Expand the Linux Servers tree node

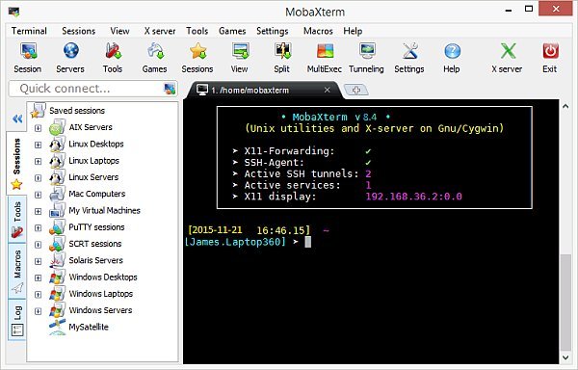38,177
